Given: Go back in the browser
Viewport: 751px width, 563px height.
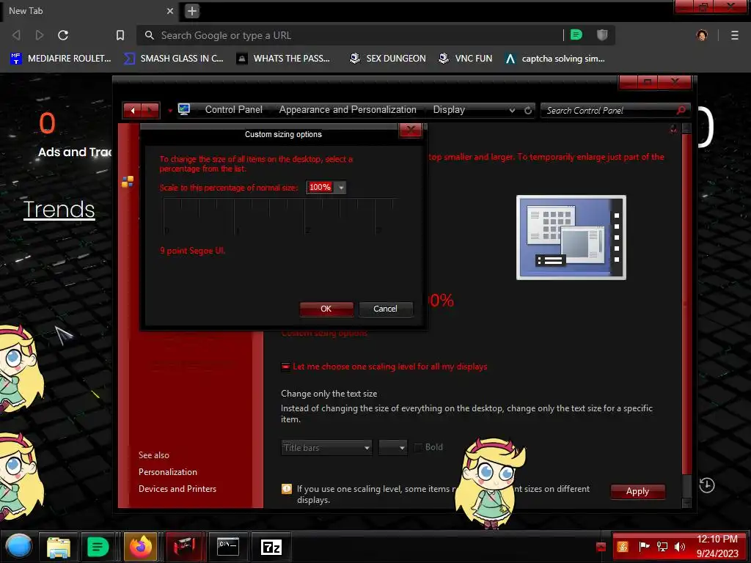Looking at the screenshot, I should [16, 35].
